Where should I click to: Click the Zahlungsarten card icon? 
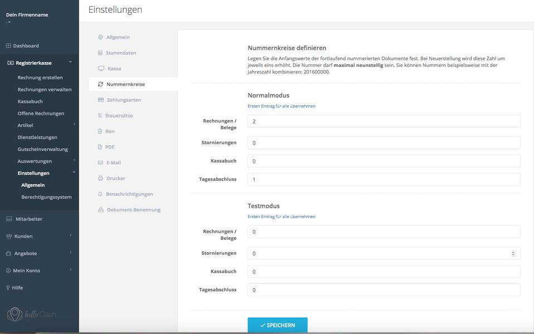[101, 100]
